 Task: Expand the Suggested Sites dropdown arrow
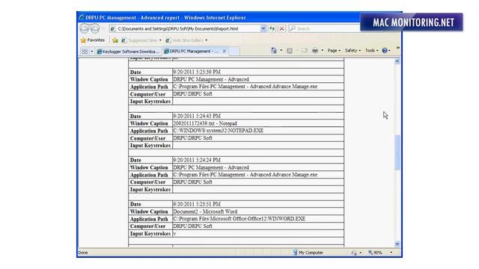coord(160,40)
